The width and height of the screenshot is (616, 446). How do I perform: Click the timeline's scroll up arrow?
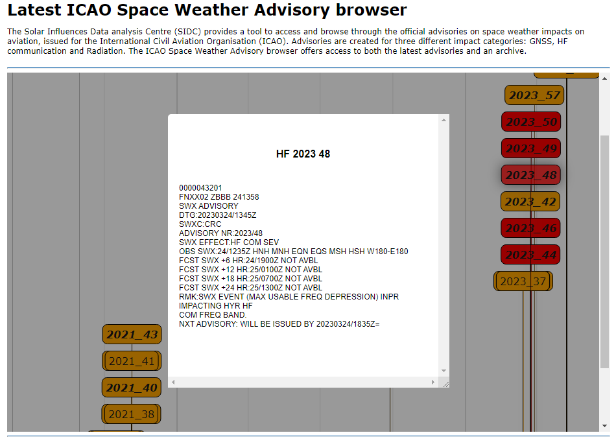click(604, 78)
